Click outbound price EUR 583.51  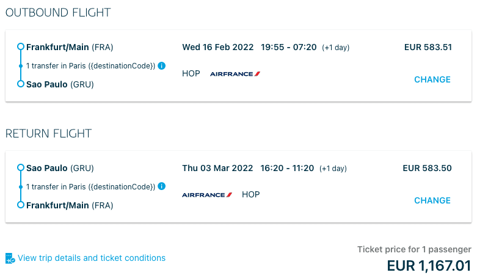[x=428, y=47]
